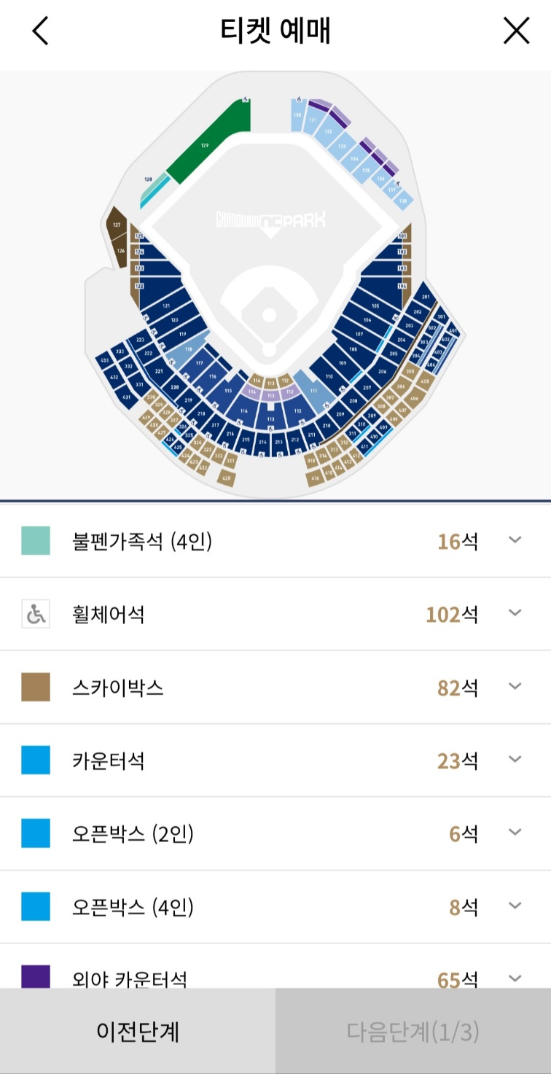Tap the 이전단계 button

coord(138,1031)
